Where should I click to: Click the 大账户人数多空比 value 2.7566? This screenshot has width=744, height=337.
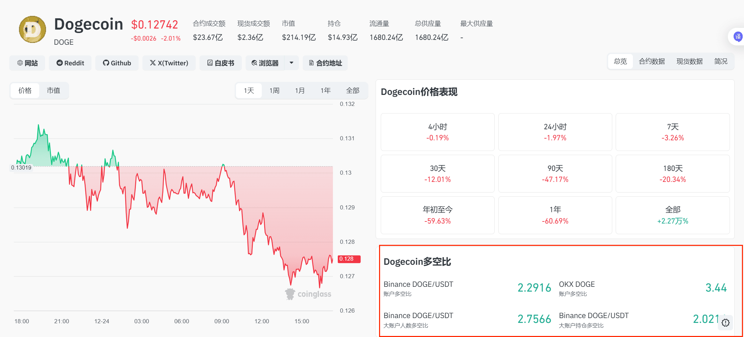534,319
